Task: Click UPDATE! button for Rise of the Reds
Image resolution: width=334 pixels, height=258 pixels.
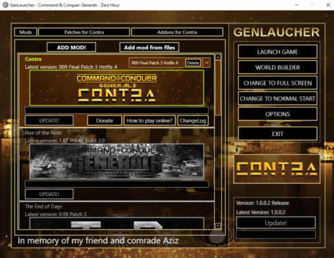Action: point(49,194)
